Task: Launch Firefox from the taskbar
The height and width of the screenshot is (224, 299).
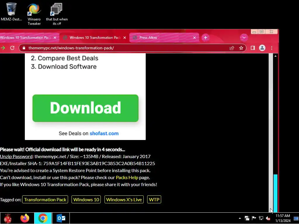Action: click(x=25, y=218)
